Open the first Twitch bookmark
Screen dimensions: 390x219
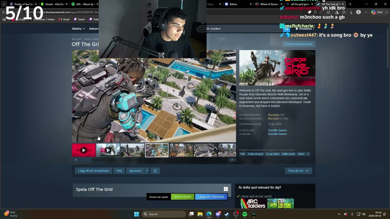pyautogui.click(x=79, y=19)
